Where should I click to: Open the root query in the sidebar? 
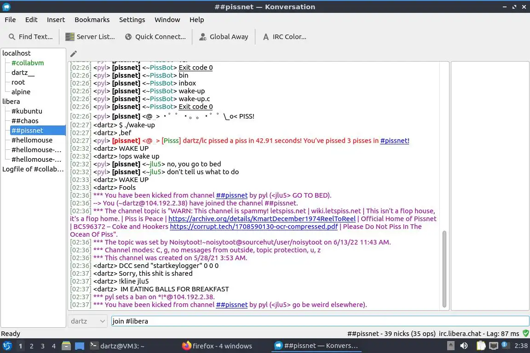[18, 82]
